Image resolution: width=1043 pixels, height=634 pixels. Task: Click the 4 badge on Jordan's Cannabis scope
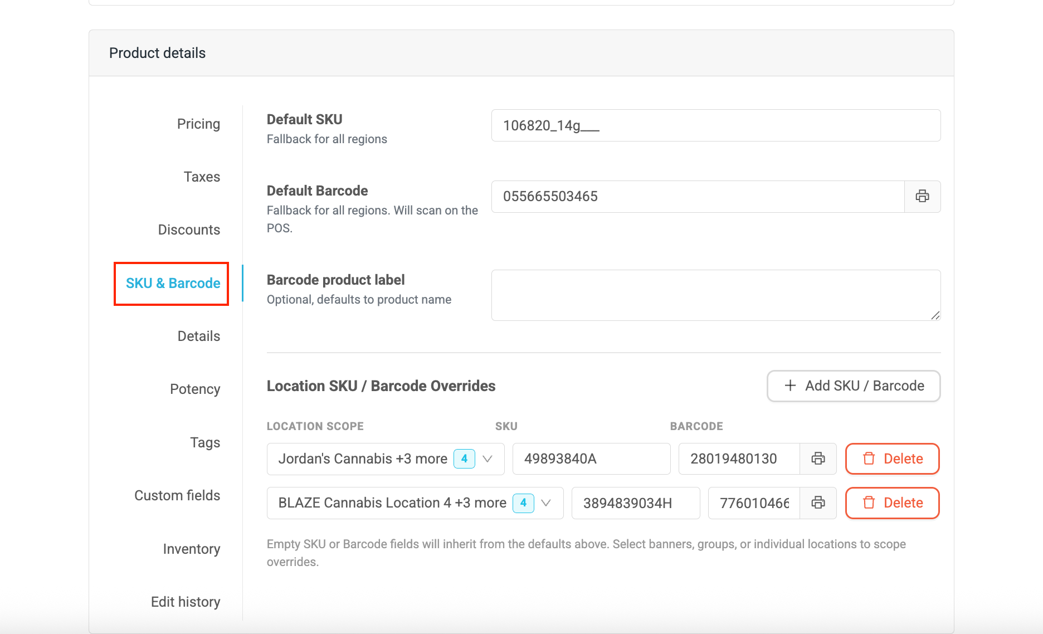point(464,459)
